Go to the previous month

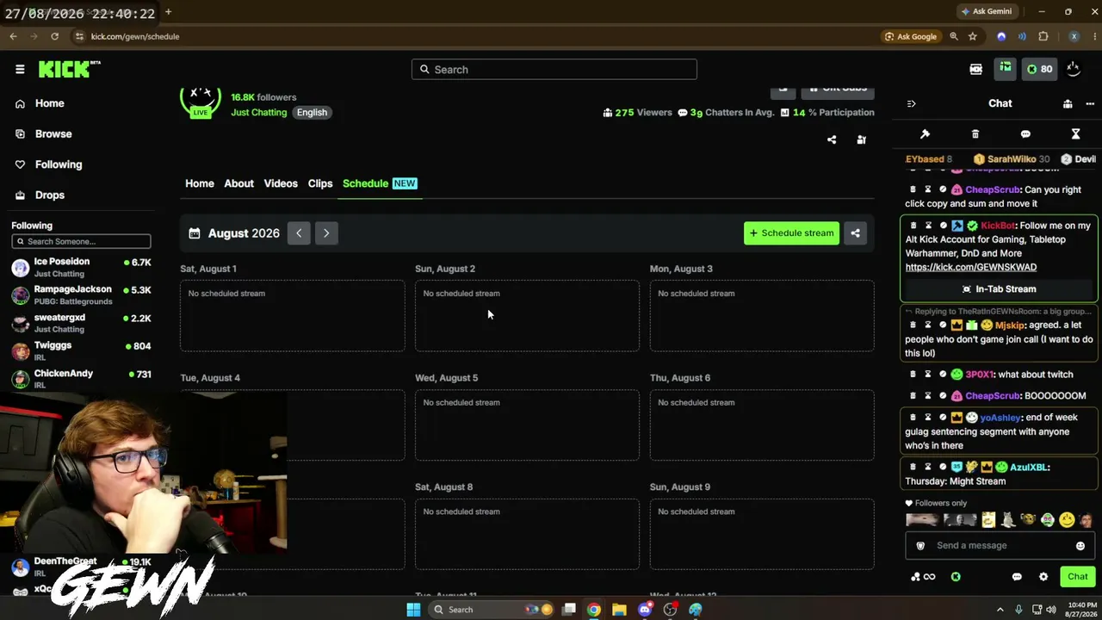pos(299,233)
